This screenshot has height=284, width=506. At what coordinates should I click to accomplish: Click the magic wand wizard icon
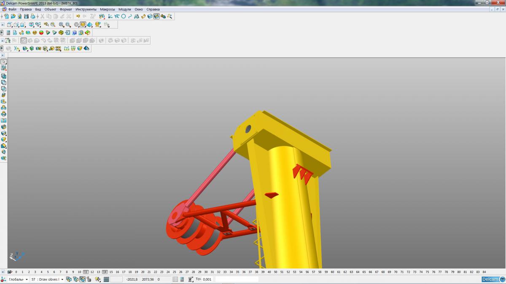170,16
